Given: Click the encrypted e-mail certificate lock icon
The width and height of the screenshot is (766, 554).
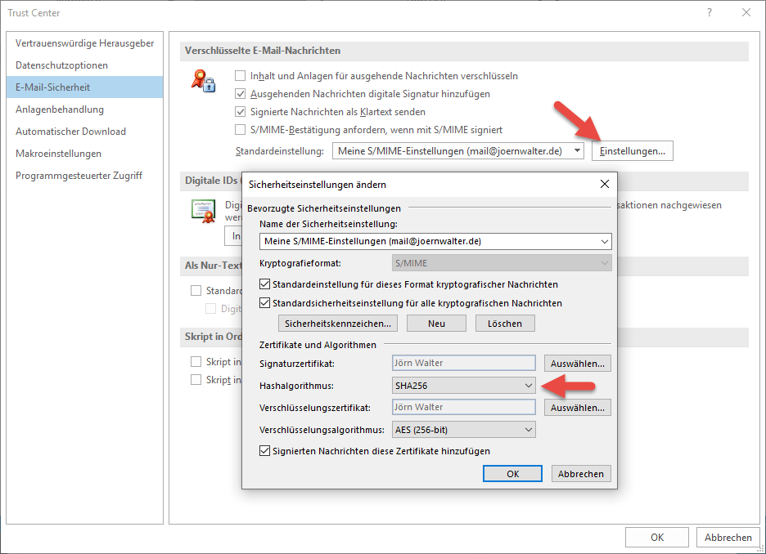Looking at the screenshot, I should [x=202, y=80].
